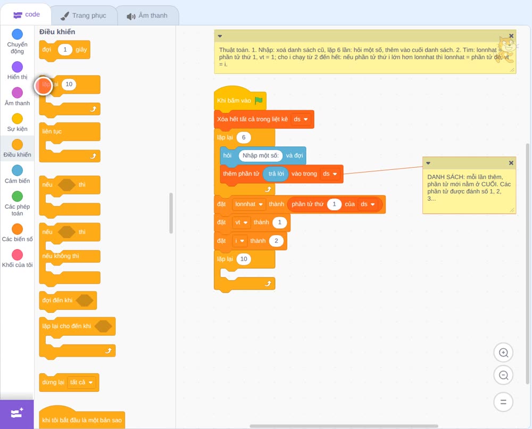The width and height of the screenshot is (532, 429).
Task: Click the đợi 1 giây number field
Action: [65, 49]
